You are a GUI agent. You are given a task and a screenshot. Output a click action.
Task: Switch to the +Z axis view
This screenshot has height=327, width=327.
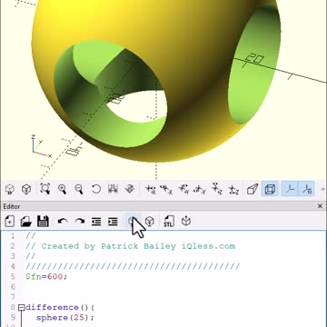pyautogui.click(x=217, y=190)
